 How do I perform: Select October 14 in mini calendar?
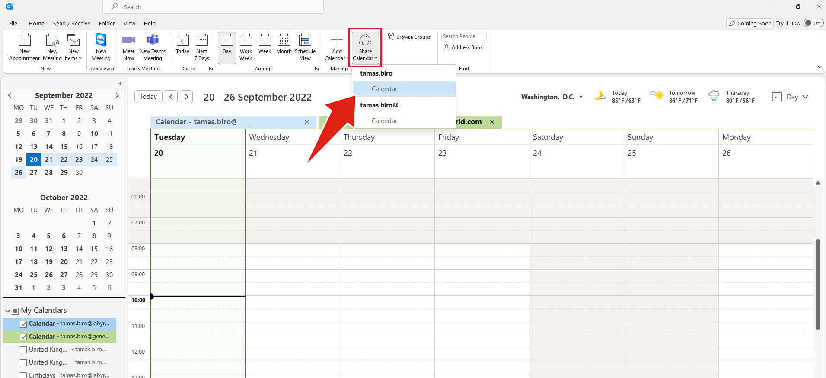tap(79, 249)
